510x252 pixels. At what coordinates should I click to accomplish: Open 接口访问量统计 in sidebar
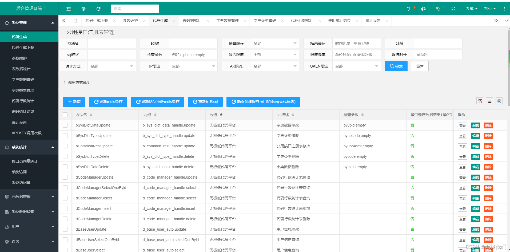(29, 161)
